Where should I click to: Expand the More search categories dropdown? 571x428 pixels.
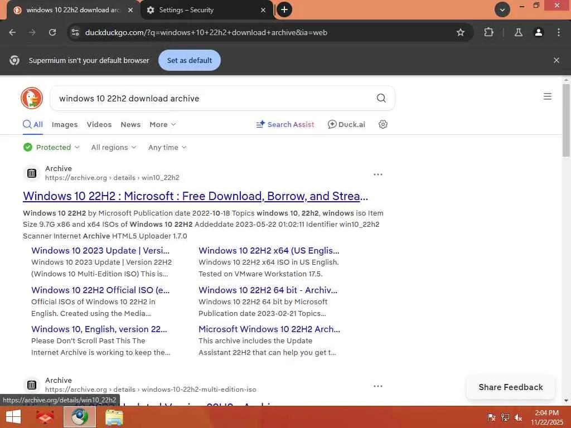pos(162,124)
